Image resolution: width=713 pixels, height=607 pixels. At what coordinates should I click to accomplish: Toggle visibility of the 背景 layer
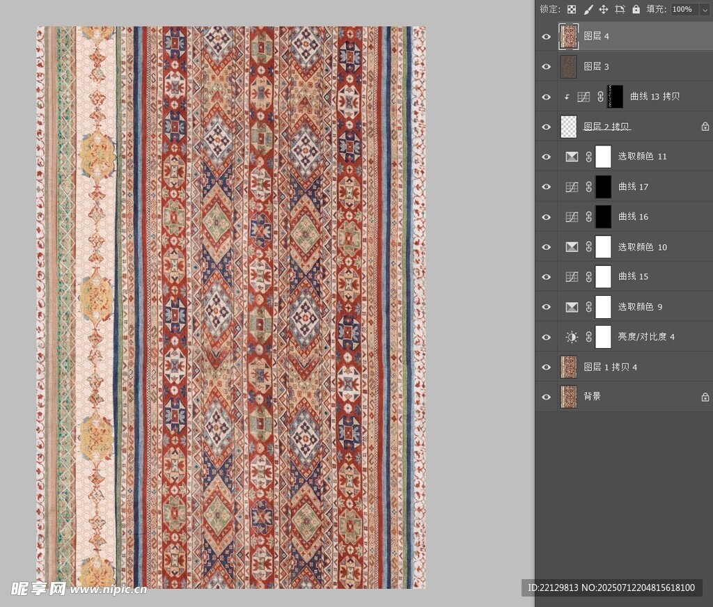pyautogui.click(x=547, y=397)
